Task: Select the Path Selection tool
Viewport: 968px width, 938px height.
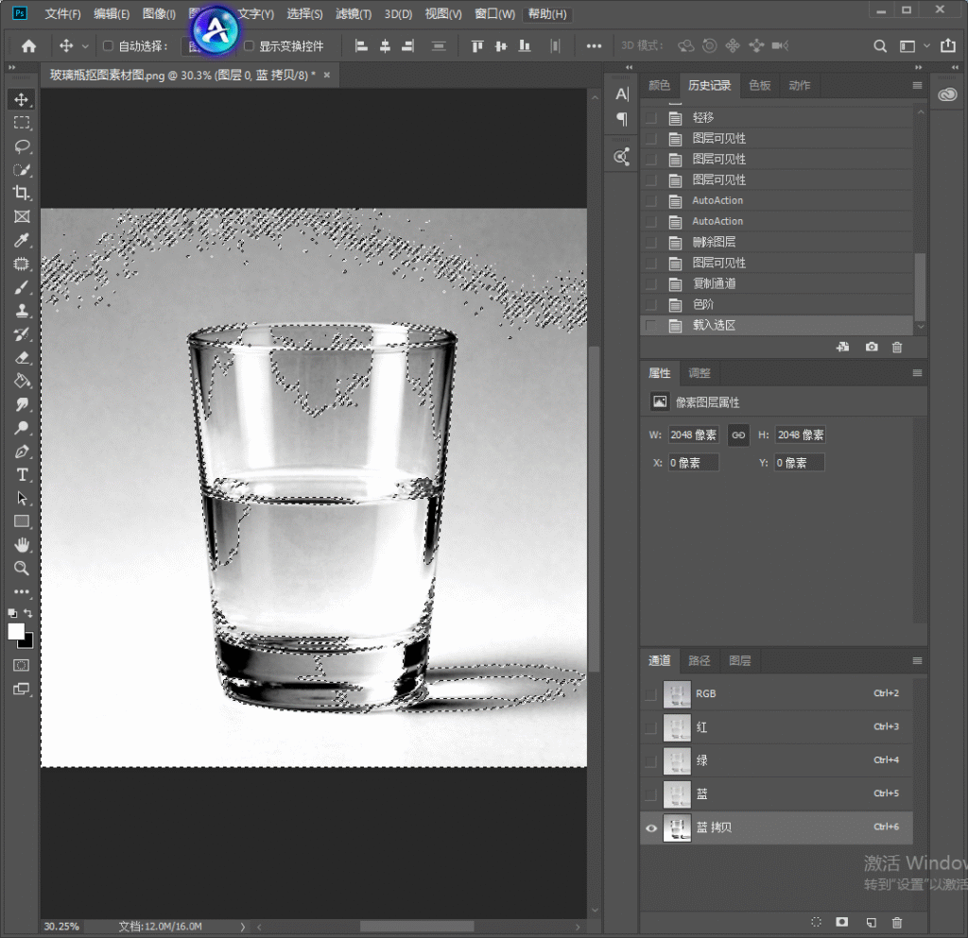Action: pos(22,499)
